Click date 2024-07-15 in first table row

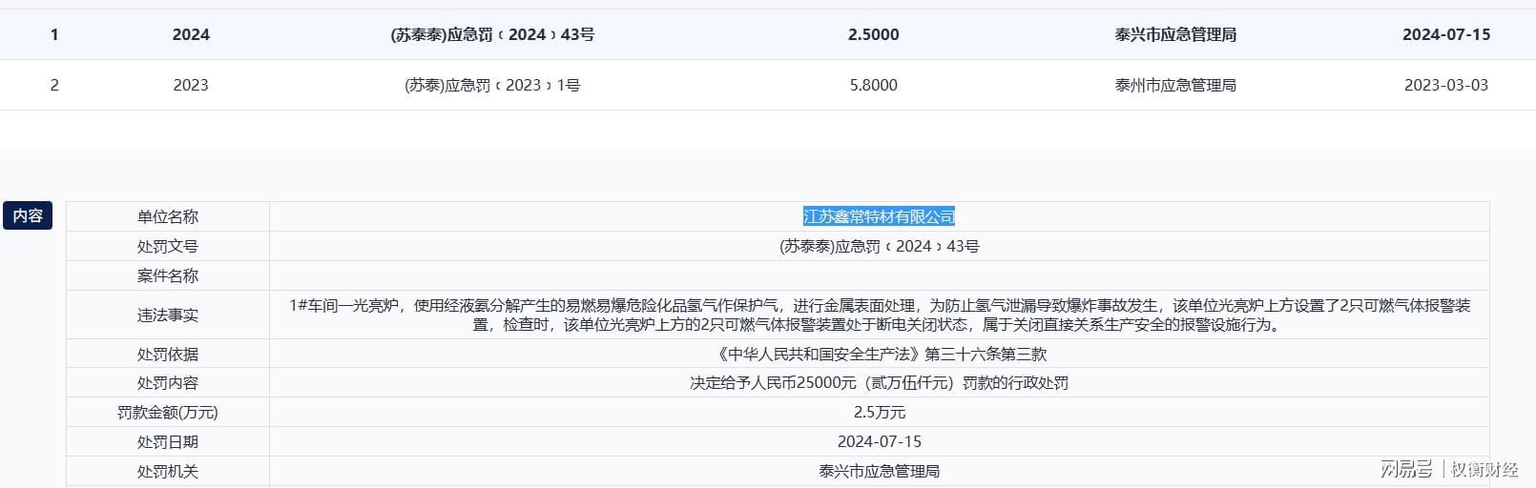pos(1446,34)
